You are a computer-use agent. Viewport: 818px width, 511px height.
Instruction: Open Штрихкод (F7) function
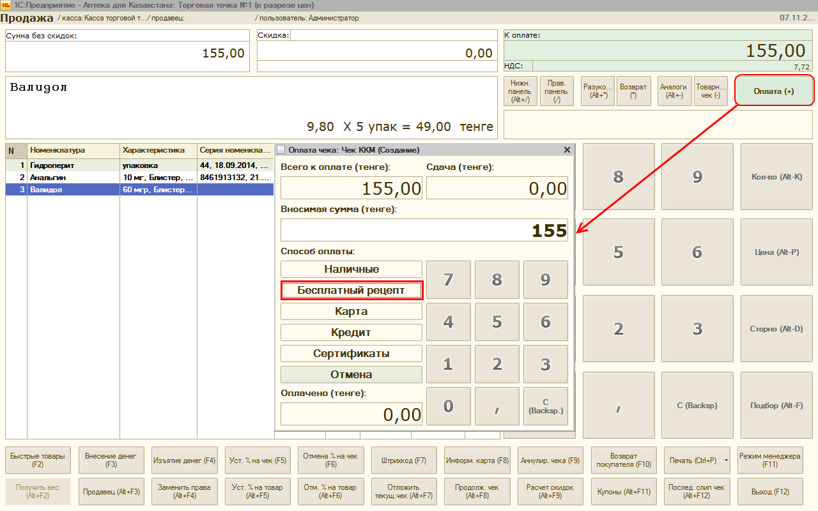(x=404, y=461)
